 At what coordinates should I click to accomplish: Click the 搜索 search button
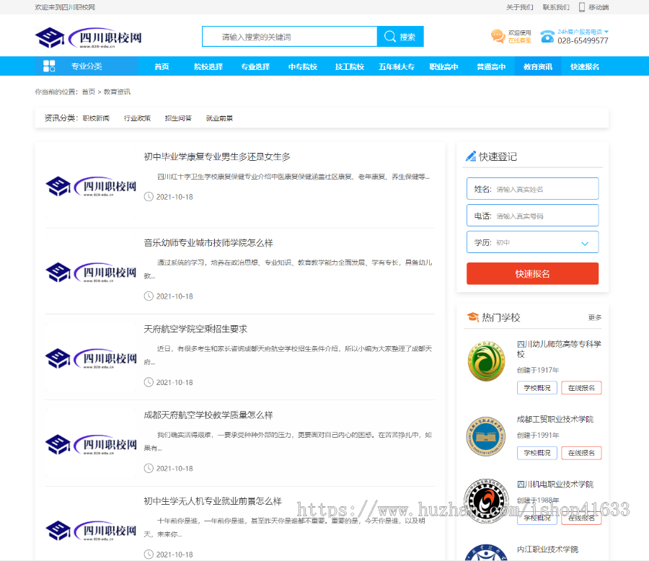click(x=400, y=37)
